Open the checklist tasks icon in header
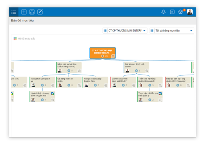Viewport: 206px width, 147px height. point(172,12)
